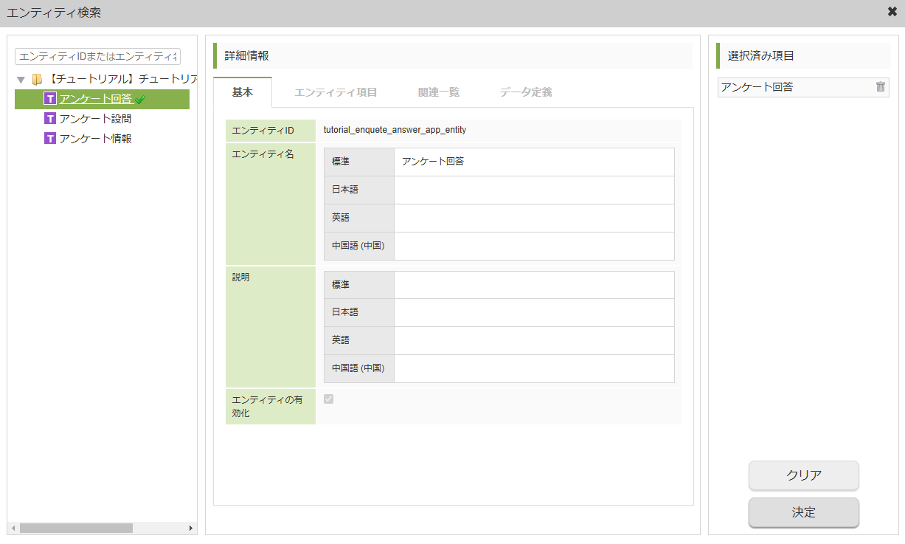905x544 pixels.
Task: Collapse the チュートリアル tree node
Action: 21,78
